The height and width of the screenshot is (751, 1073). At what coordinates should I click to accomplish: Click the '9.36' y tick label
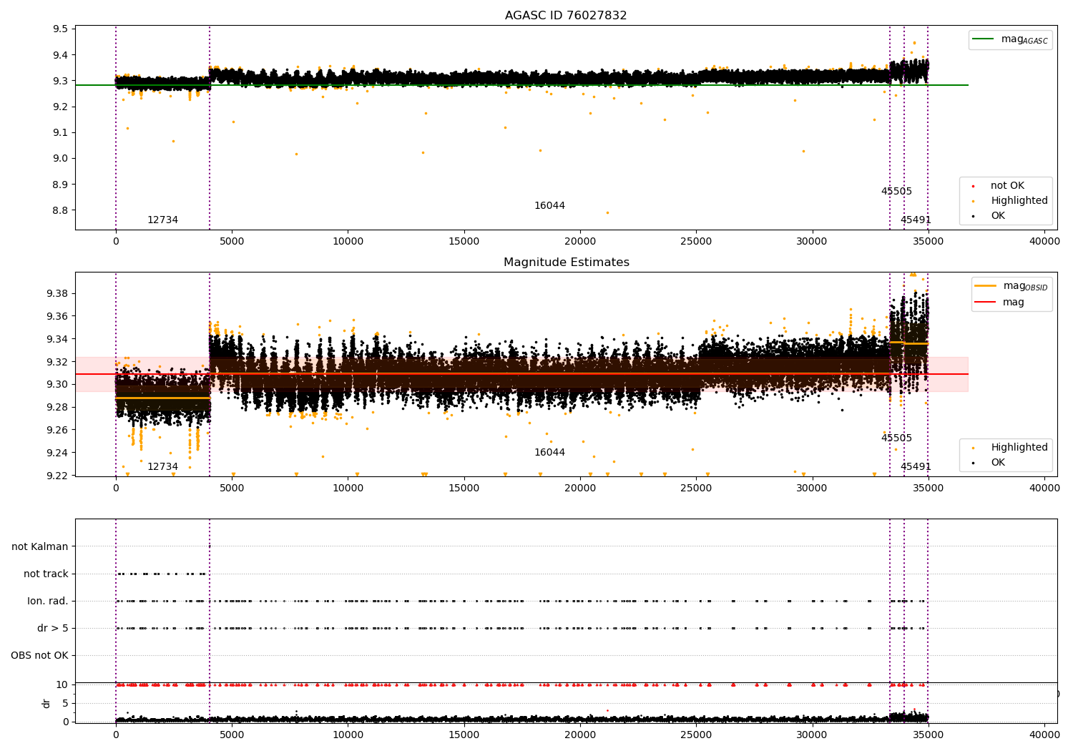[x=58, y=317]
